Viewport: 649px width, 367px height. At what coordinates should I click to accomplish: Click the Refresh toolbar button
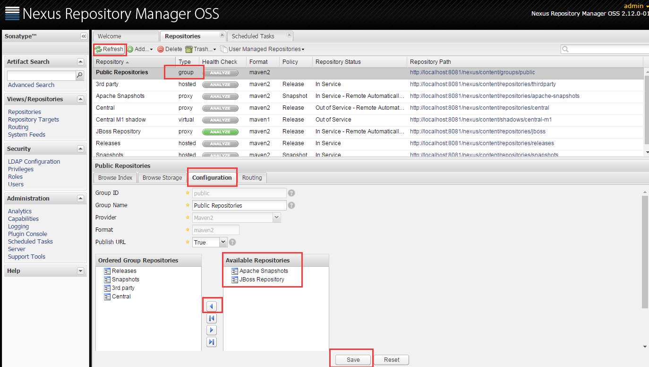(x=110, y=49)
